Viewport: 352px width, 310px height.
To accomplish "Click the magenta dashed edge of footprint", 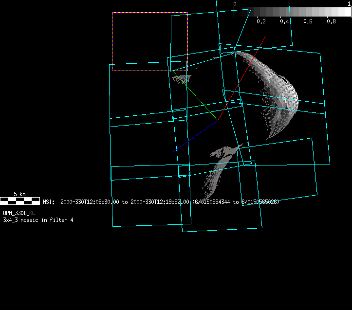I will coord(112,41).
